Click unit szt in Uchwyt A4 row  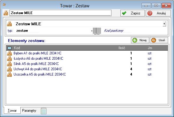(x=150, y=69)
